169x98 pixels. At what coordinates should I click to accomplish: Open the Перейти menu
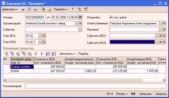pyautogui.click(x=61, y=9)
